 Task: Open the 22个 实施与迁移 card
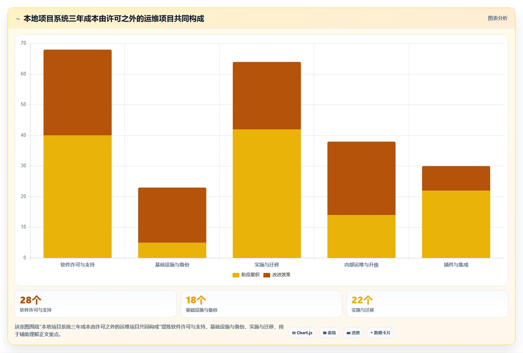tap(427, 304)
